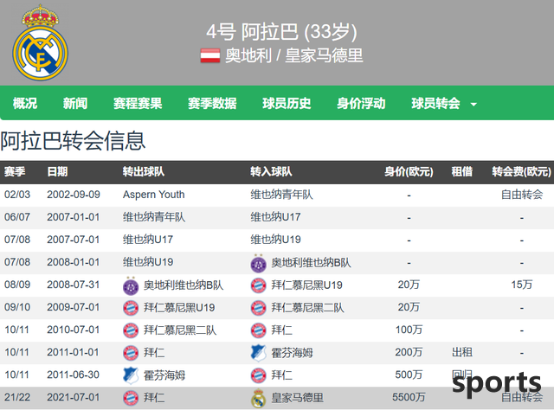The image size is (554, 410).
Task: Go to the 赛季数据 season stats tab
Action: tap(212, 104)
